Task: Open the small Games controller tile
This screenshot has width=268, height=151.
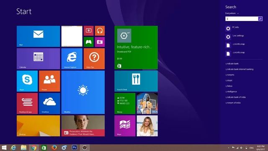Action: click(88, 42)
